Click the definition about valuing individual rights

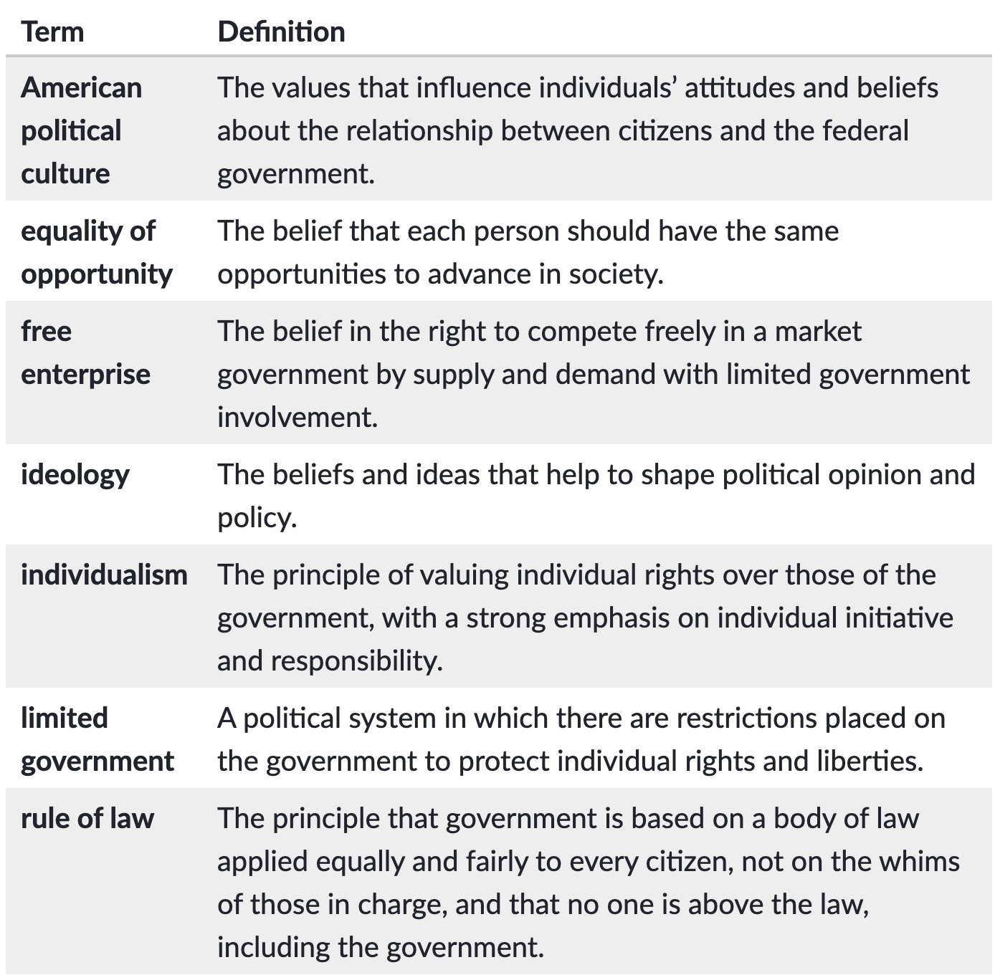tap(584, 618)
